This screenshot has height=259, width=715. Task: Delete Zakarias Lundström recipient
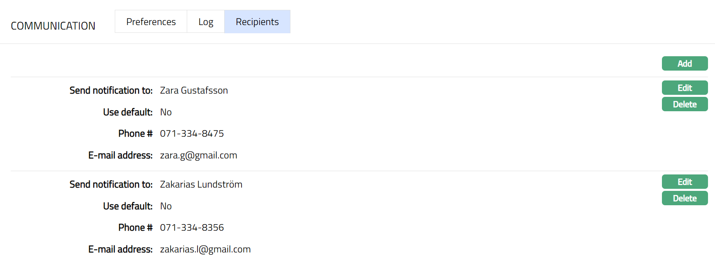[x=685, y=198]
